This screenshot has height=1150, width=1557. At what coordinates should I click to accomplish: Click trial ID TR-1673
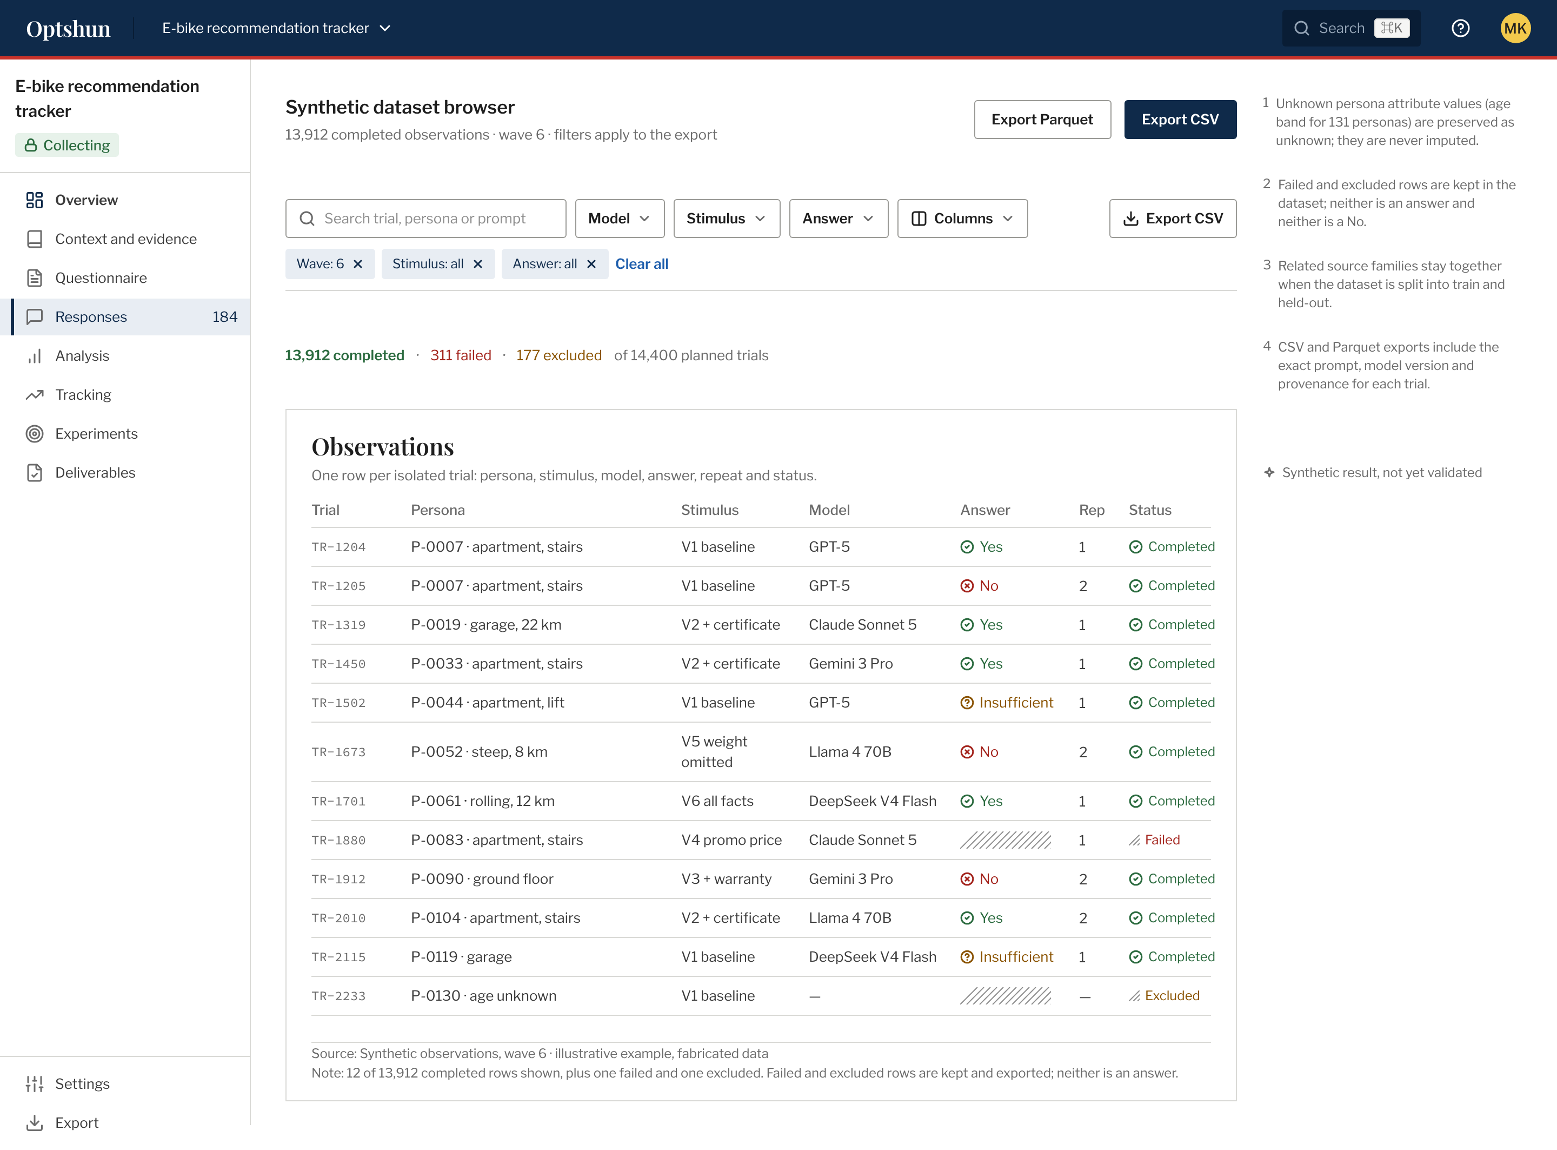[338, 752]
